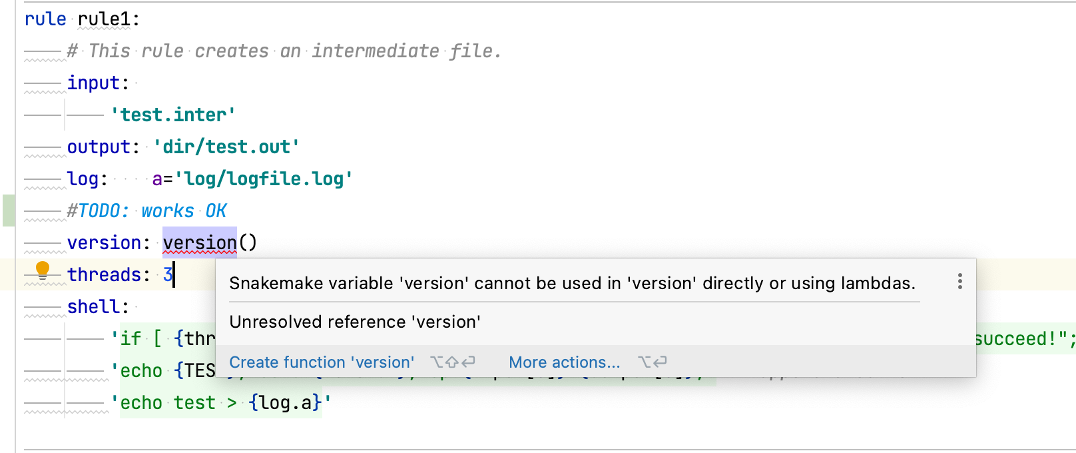Place cursor in the 'test.inter' string

point(174,115)
